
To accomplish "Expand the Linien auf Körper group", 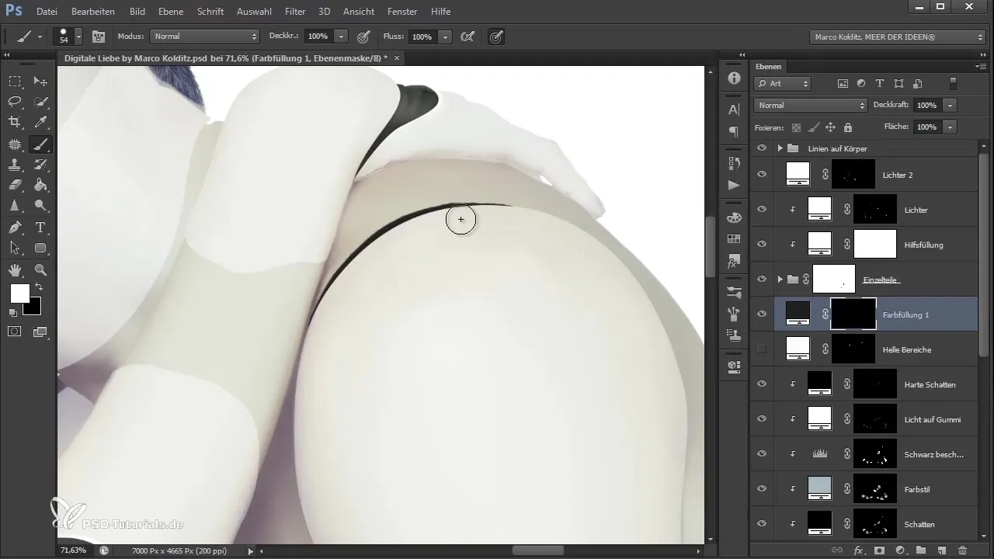I will tap(780, 148).
